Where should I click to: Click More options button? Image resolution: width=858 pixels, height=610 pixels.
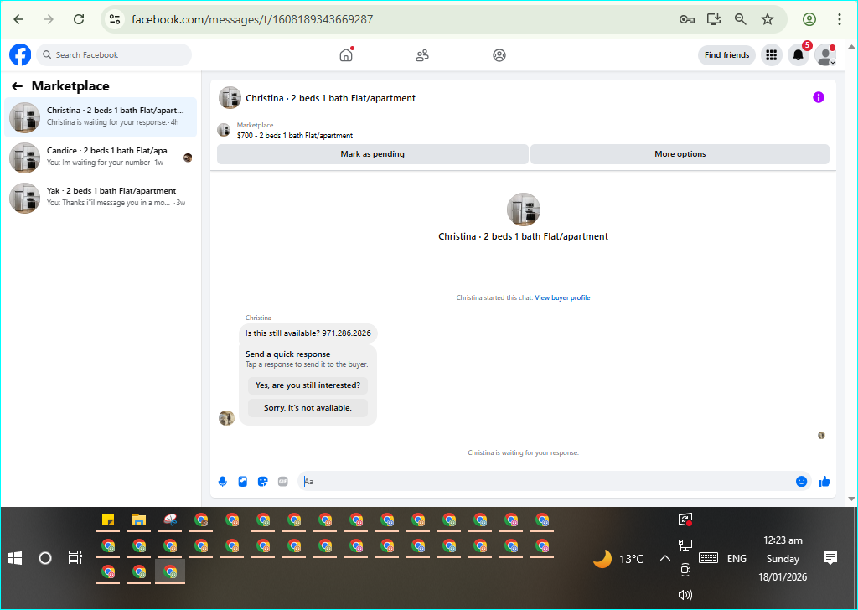680,154
